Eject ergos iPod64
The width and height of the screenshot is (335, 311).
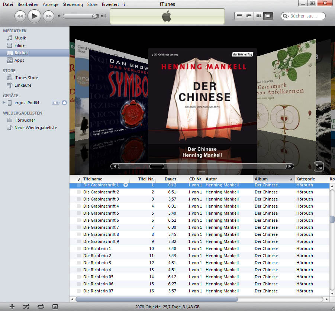point(64,103)
